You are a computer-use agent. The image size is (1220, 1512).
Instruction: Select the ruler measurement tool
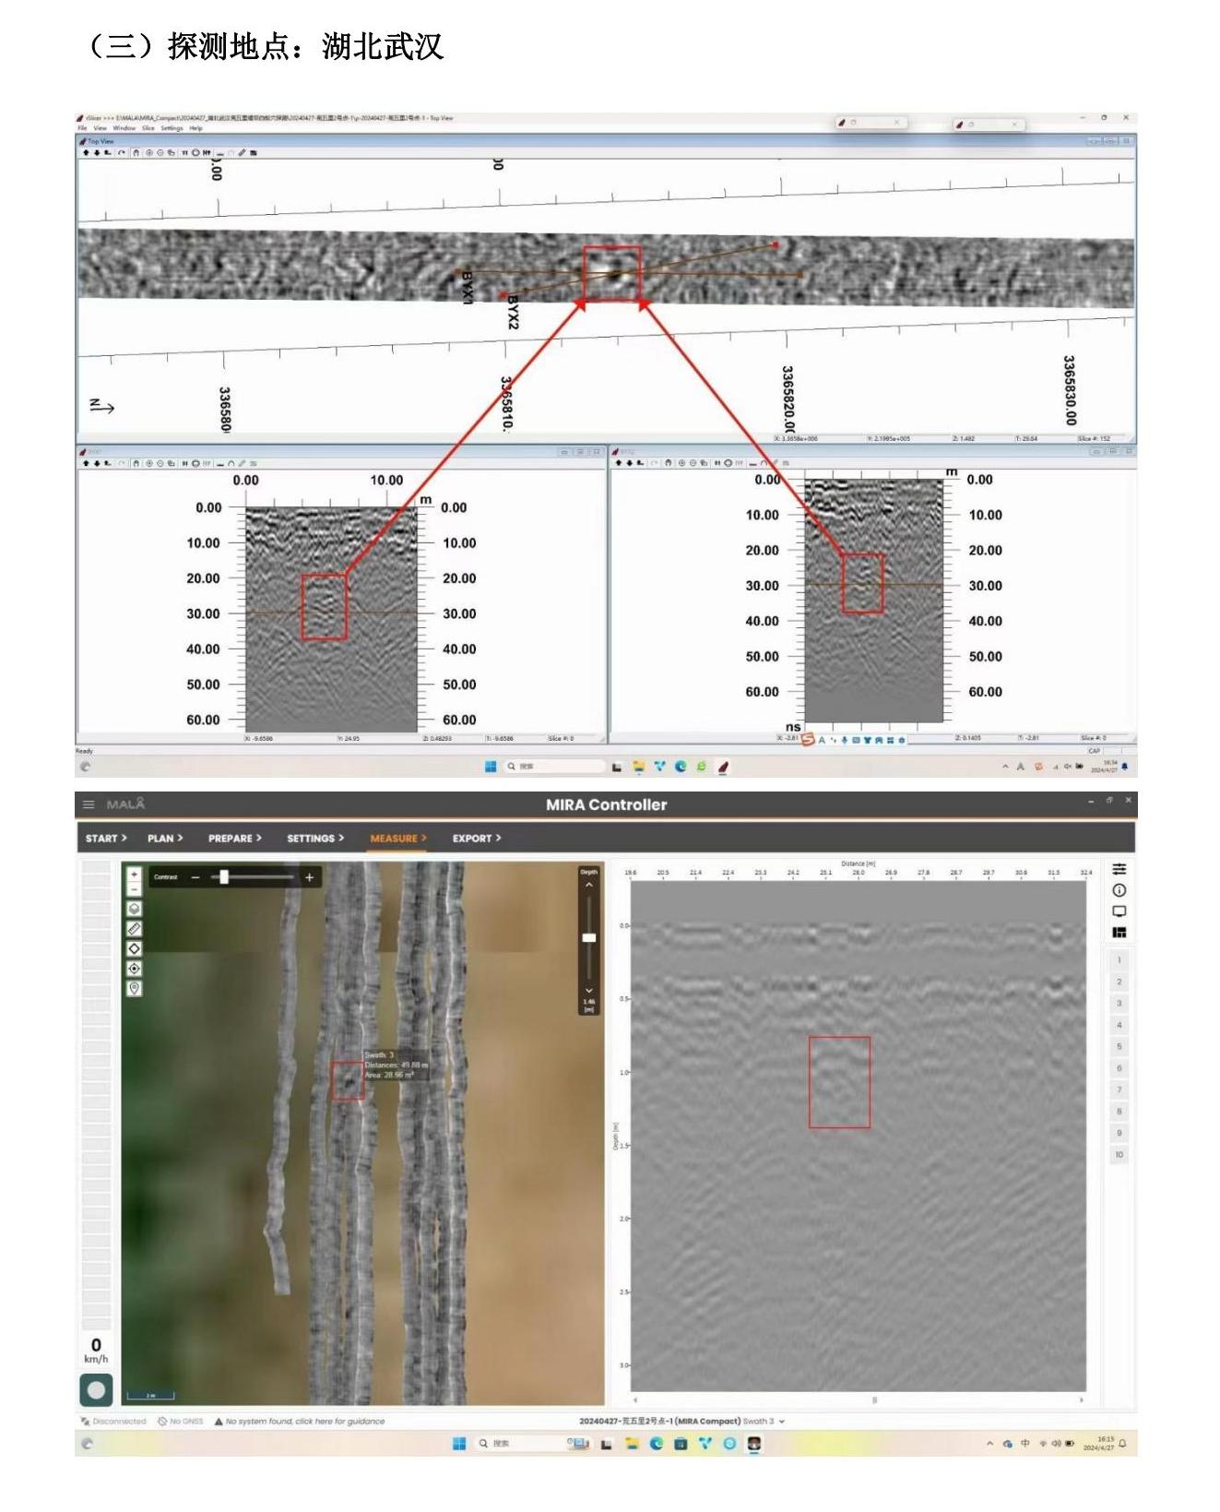tap(134, 929)
